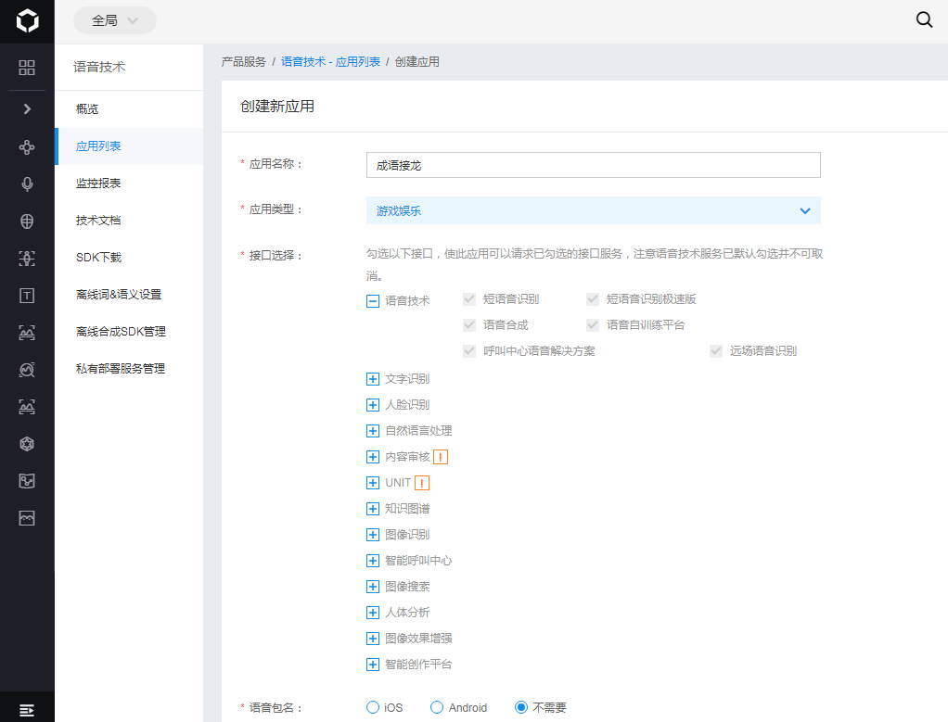Open the hexagon cube sidebar icon
The image size is (948, 722).
(27, 444)
